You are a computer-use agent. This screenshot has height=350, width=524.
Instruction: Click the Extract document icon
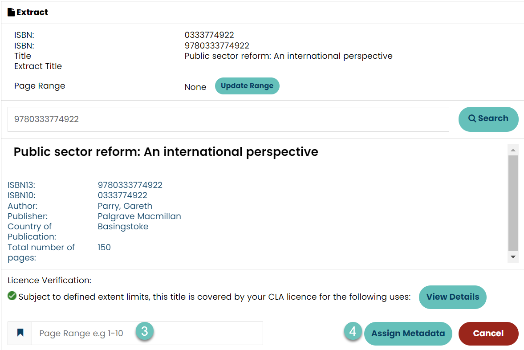(11, 12)
